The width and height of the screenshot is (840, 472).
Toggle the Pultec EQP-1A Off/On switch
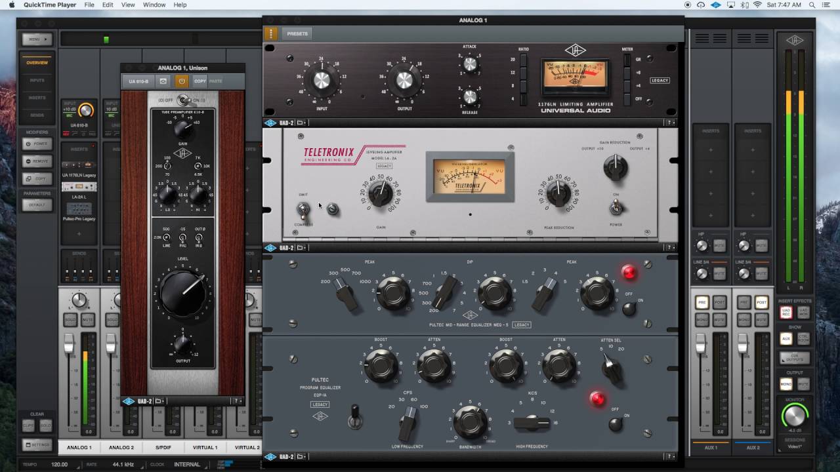(x=616, y=424)
